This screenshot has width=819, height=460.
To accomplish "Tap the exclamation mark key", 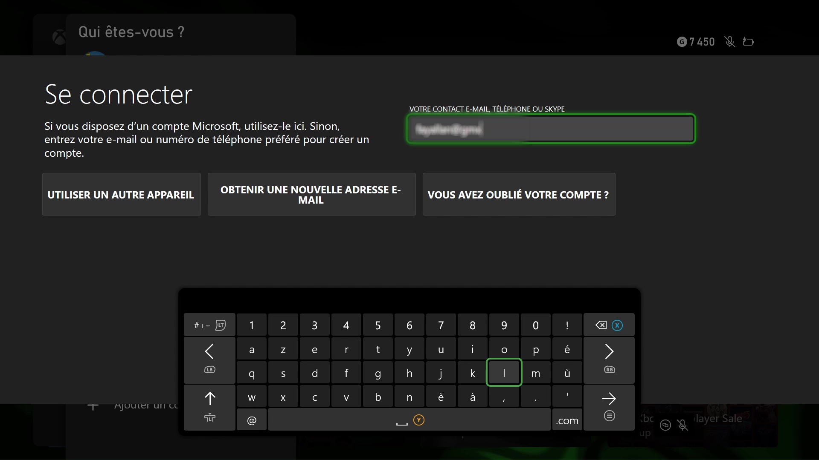I will tap(567, 325).
